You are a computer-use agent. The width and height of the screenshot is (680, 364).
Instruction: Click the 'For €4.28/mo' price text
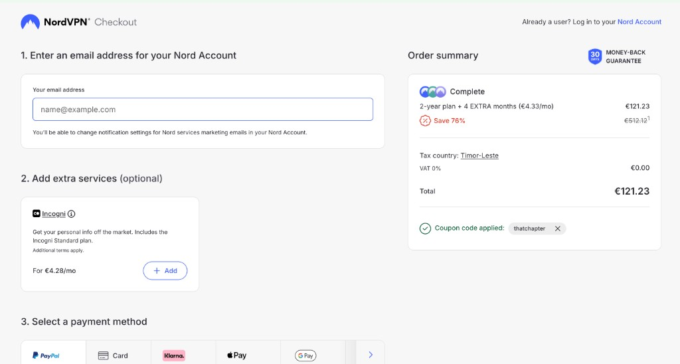(54, 271)
